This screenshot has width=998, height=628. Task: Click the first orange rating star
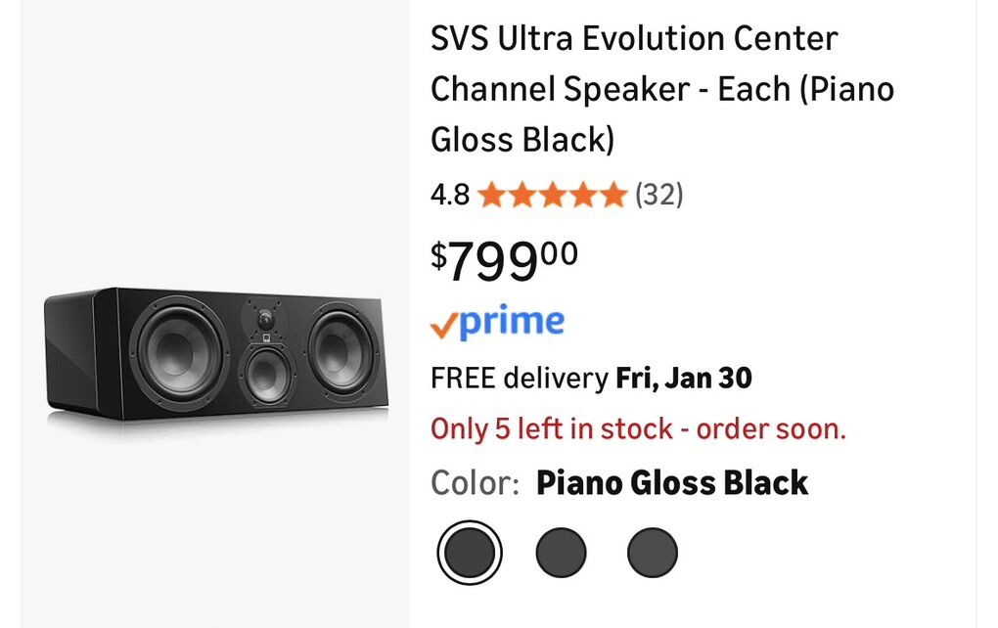(x=491, y=195)
